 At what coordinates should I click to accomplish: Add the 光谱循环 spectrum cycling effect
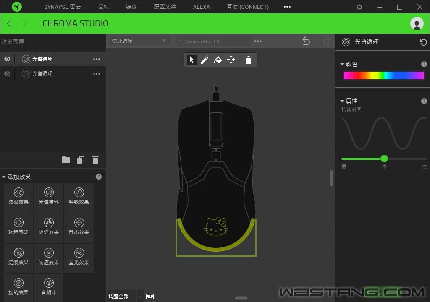pyautogui.click(x=49, y=198)
